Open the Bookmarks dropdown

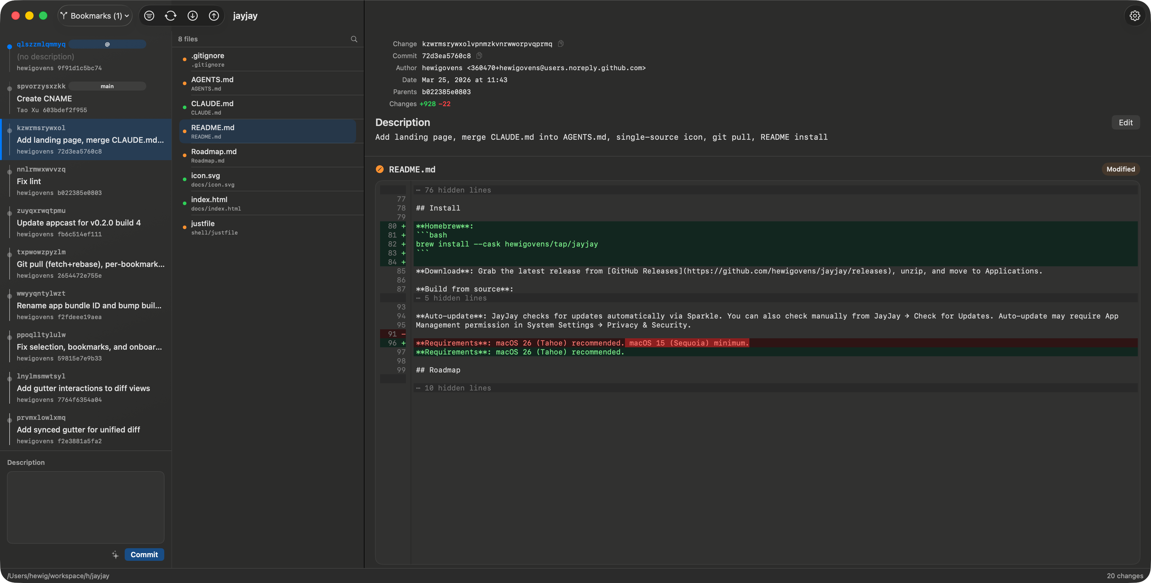(x=94, y=16)
